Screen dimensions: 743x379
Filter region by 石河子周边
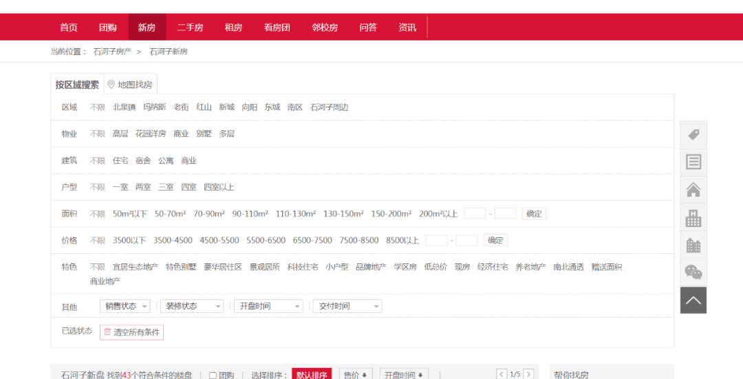(330, 107)
